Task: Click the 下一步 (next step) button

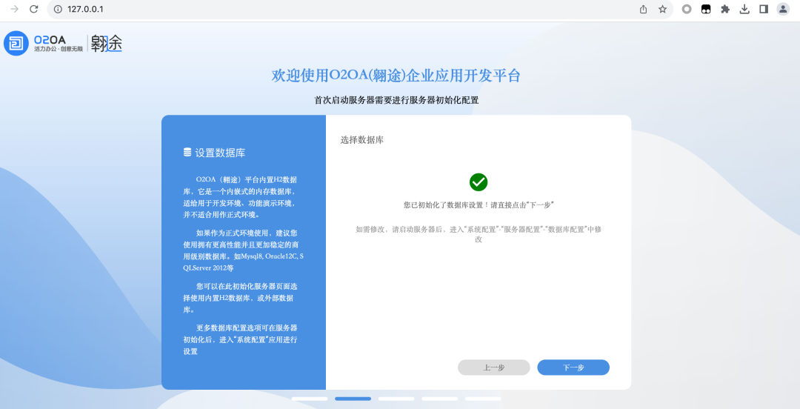Action: (x=573, y=368)
